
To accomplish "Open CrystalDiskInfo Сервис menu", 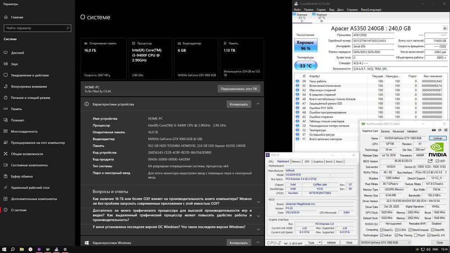I will [x=321, y=9].
